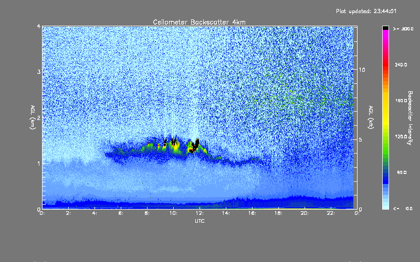The image size is (420, 262).
Task: Pick the pale cyan bottom colorbar segment
Action: point(385,206)
